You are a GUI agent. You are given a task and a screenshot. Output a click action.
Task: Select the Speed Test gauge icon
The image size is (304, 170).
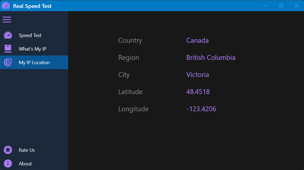pyautogui.click(x=8, y=35)
